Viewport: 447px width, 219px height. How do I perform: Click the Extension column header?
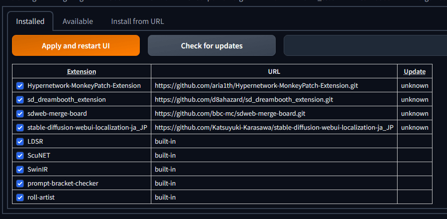click(81, 71)
